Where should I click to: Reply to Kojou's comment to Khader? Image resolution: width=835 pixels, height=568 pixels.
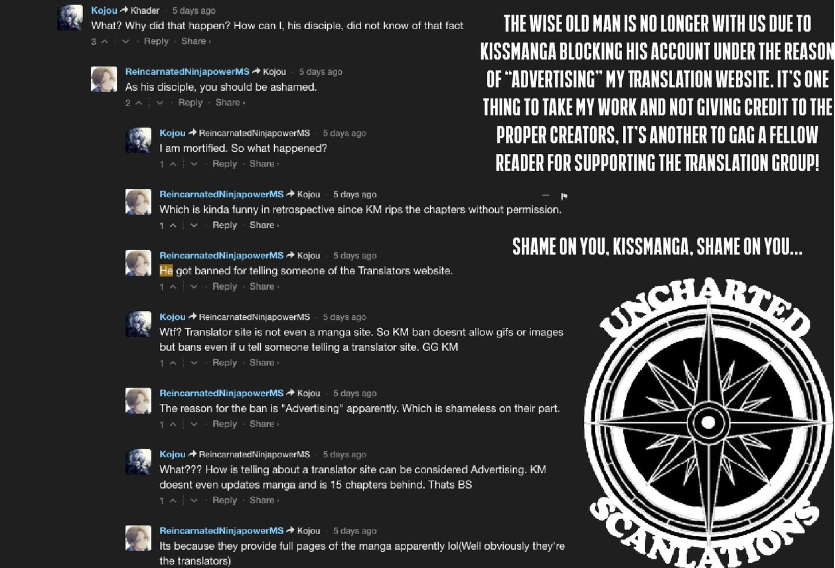pyautogui.click(x=156, y=41)
